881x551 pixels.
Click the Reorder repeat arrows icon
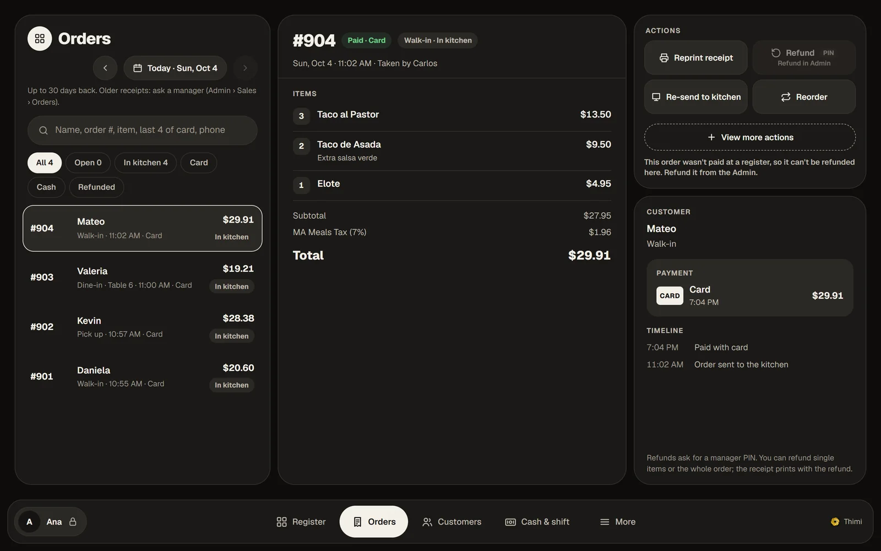tap(786, 97)
